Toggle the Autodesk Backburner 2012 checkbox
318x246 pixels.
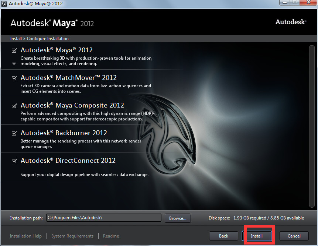pos(14,133)
